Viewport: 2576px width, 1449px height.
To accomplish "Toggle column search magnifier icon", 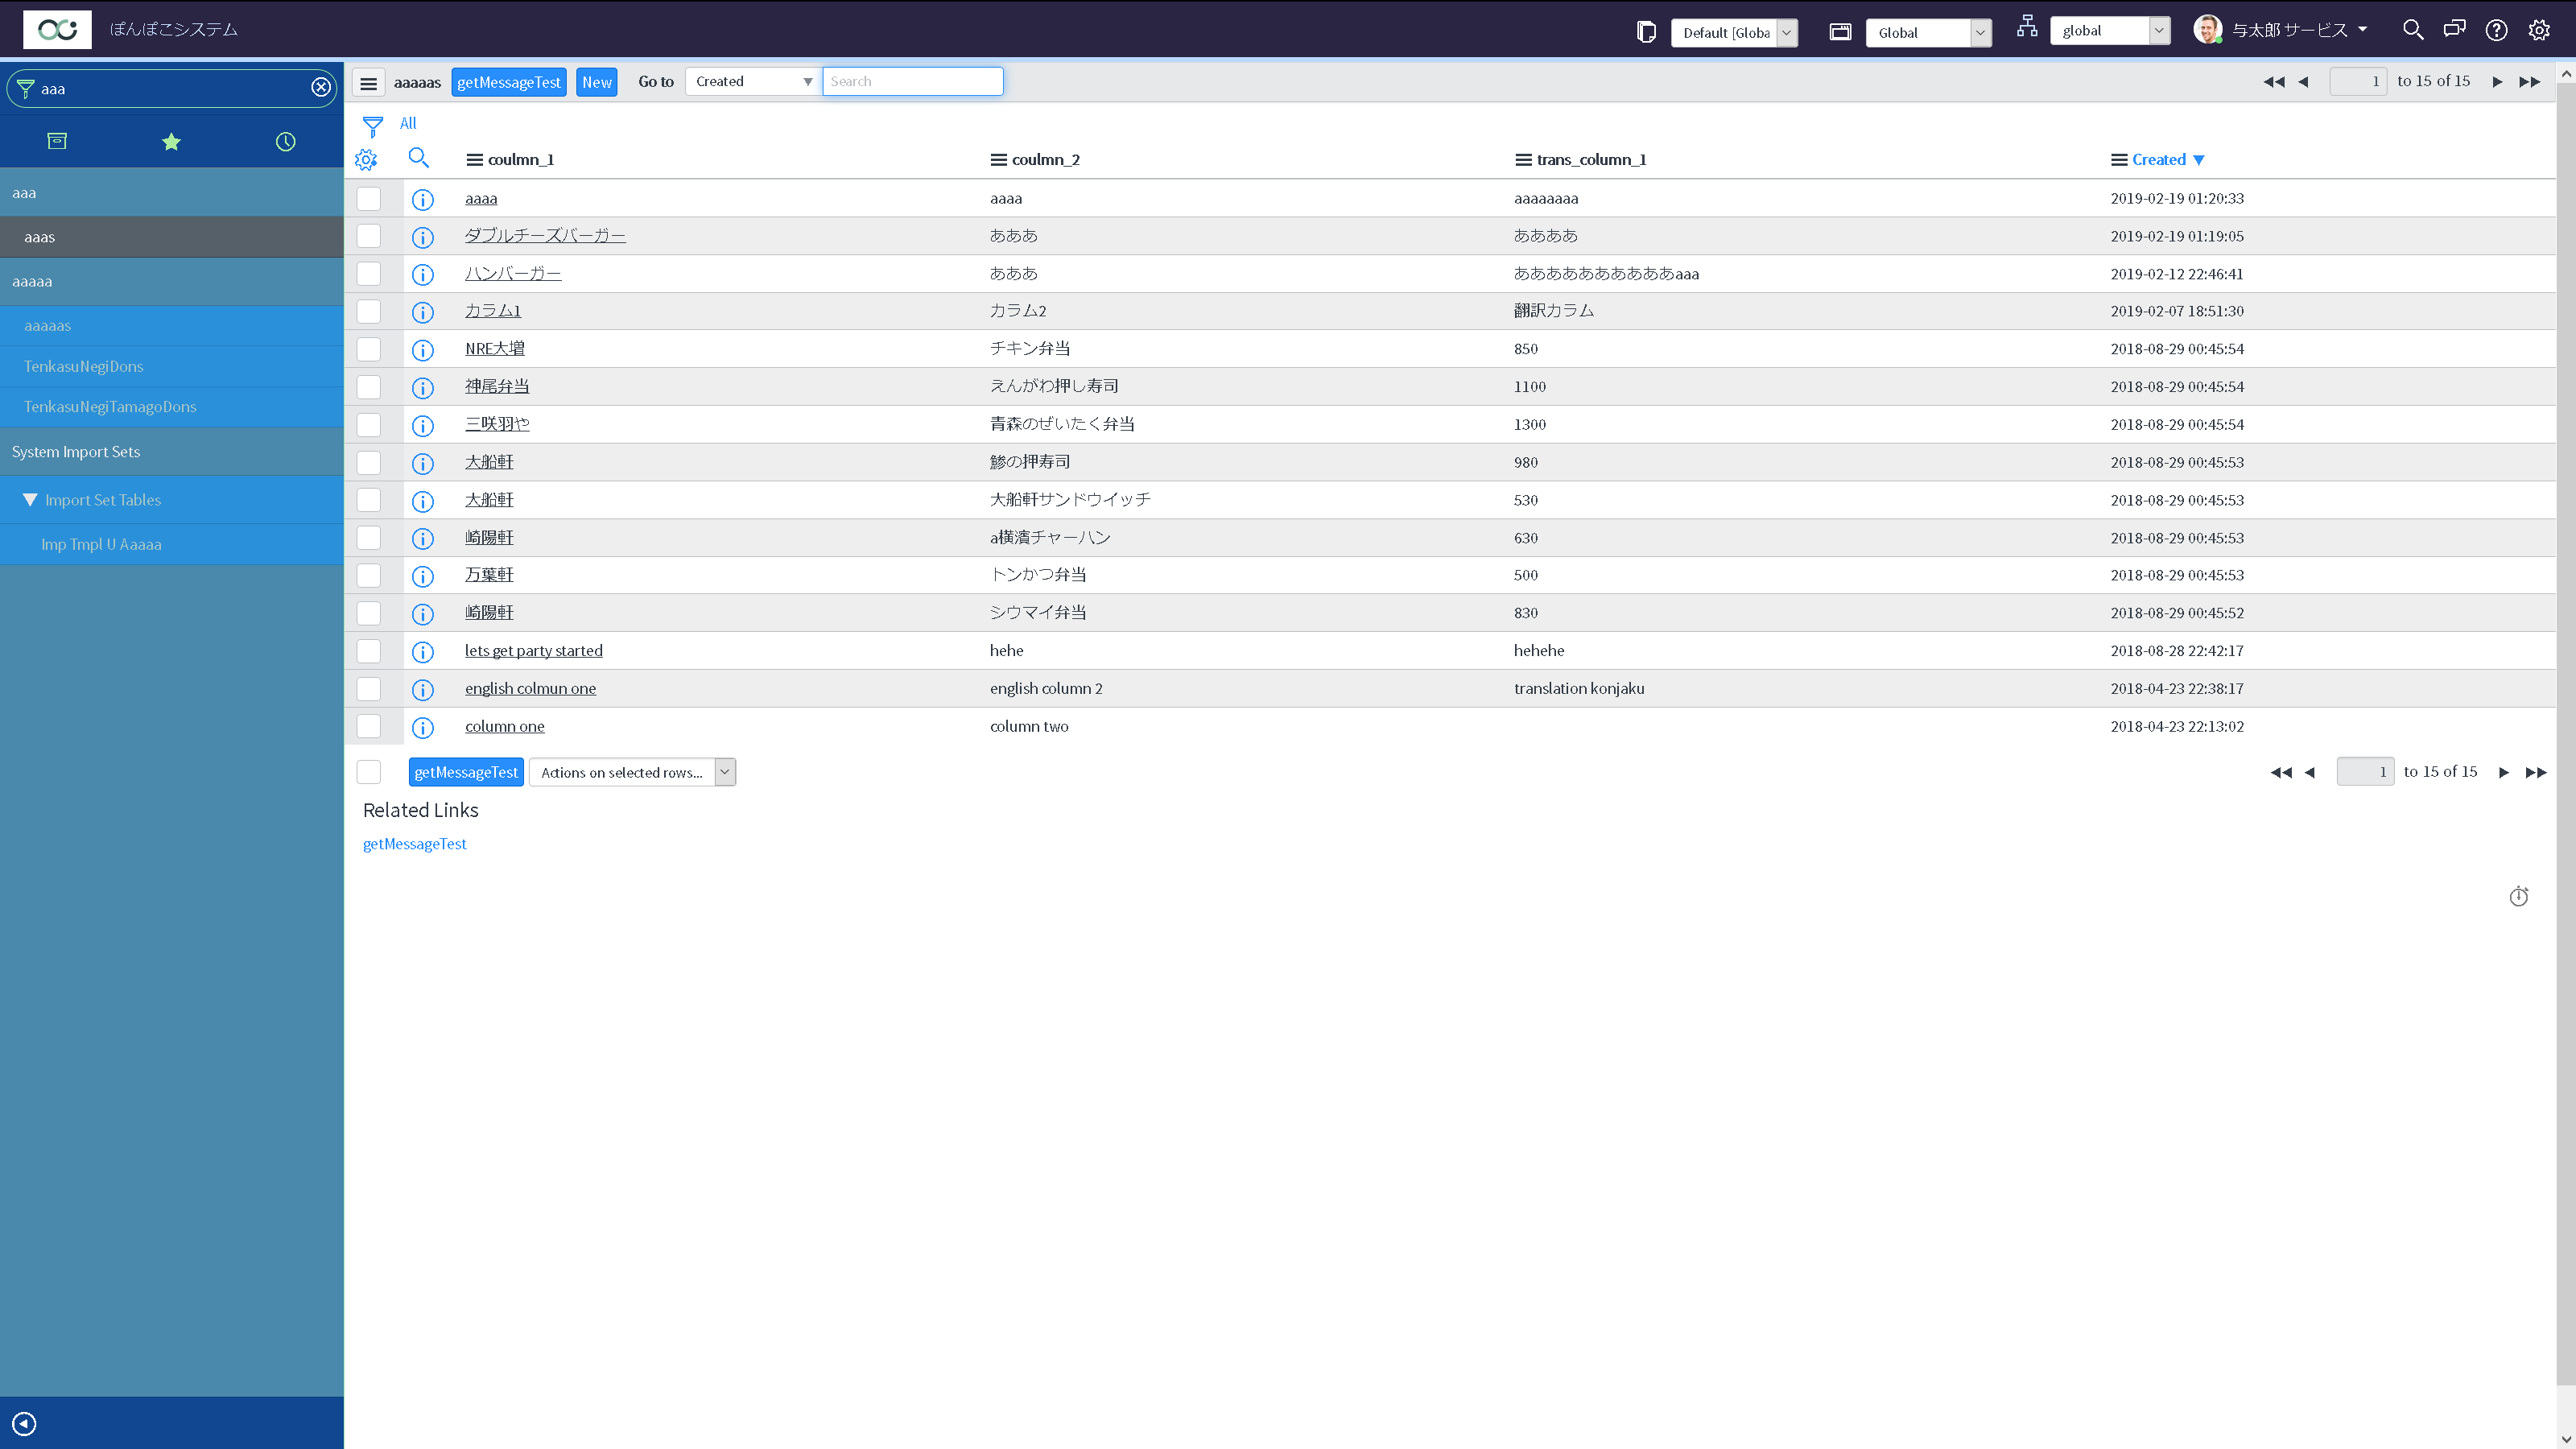I will (x=418, y=158).
